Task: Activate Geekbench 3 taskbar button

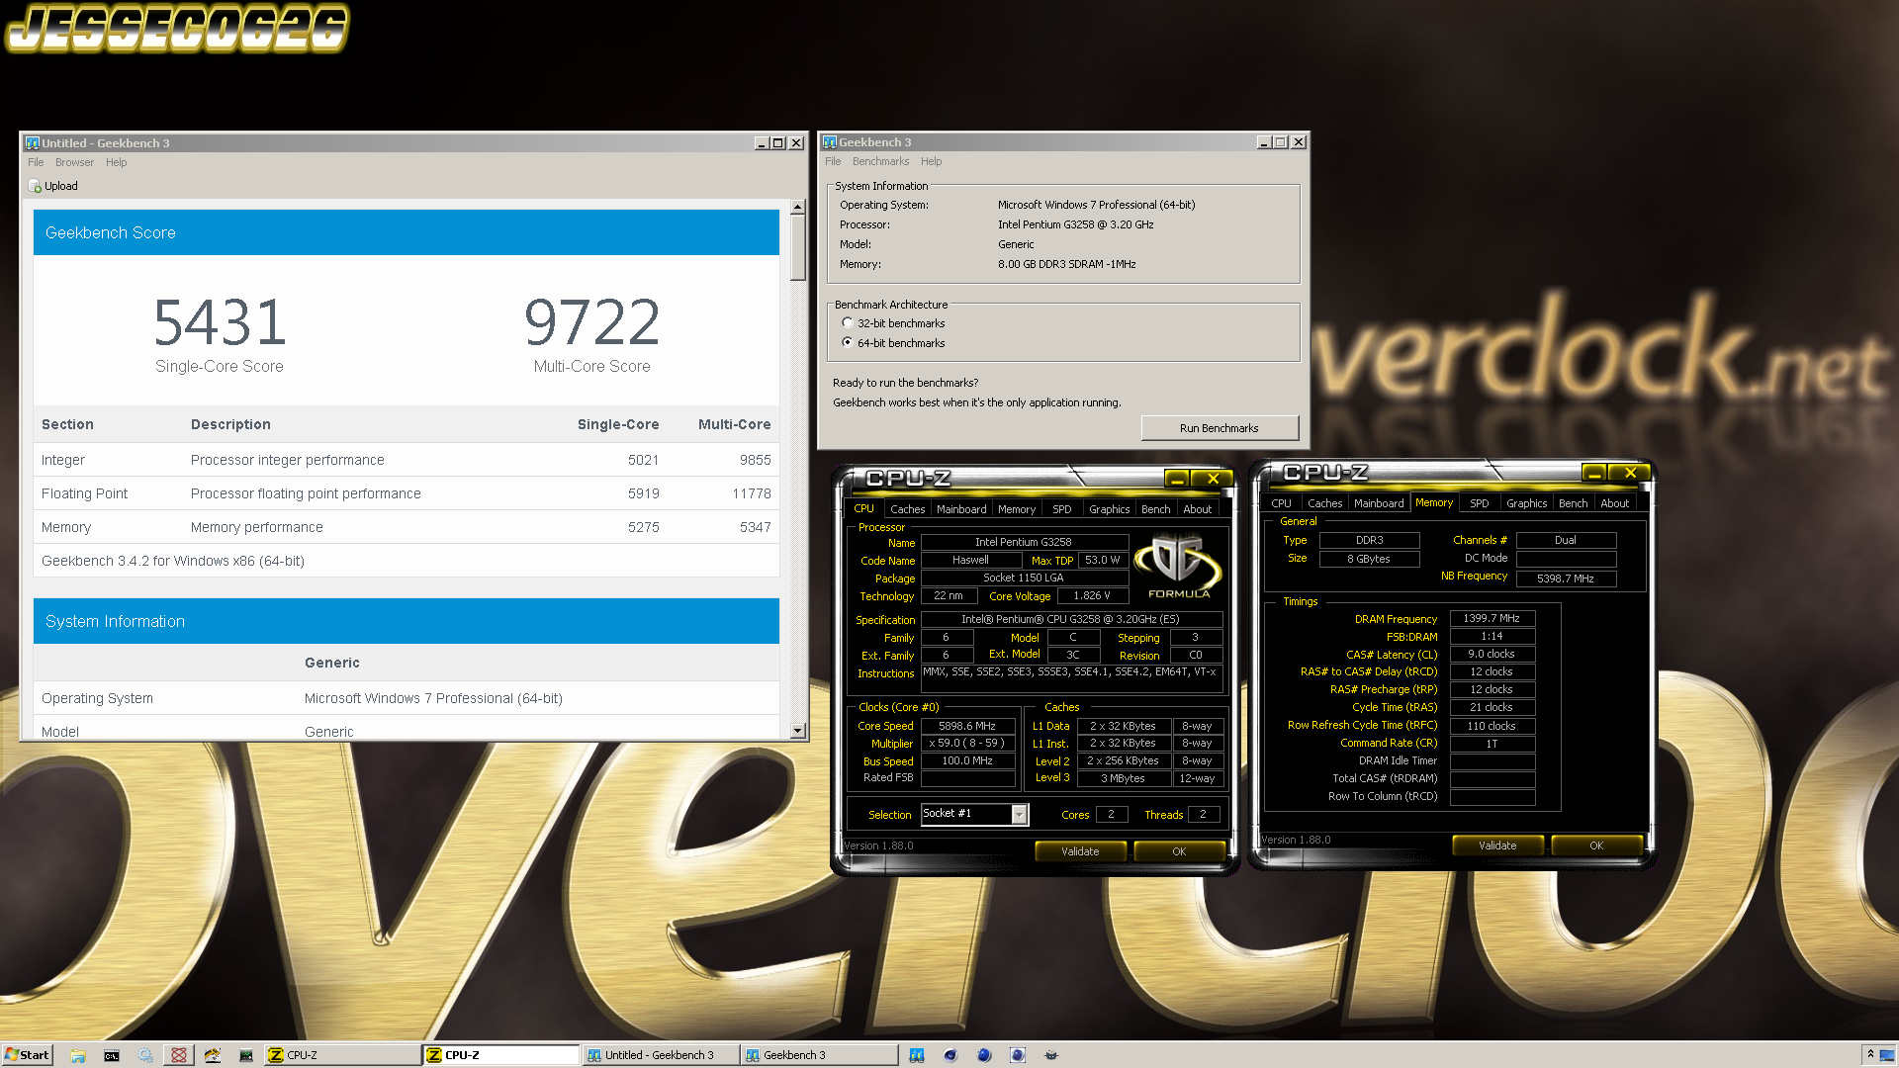Action: (x=820, y=1055)
